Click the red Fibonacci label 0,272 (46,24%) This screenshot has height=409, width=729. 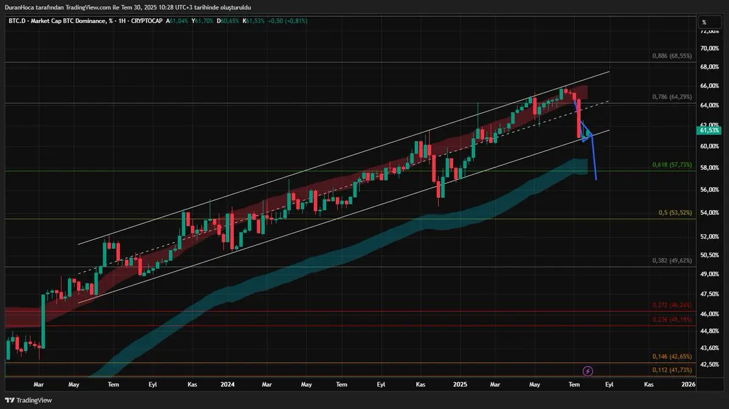pyautogui.click(x=672, y=305)
